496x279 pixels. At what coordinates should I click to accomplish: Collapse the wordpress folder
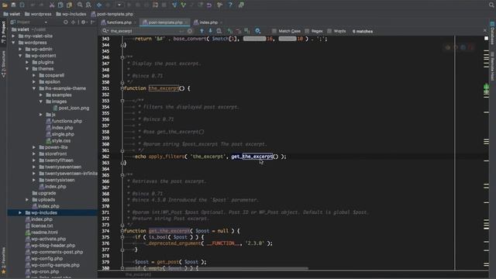coord(13,43)
